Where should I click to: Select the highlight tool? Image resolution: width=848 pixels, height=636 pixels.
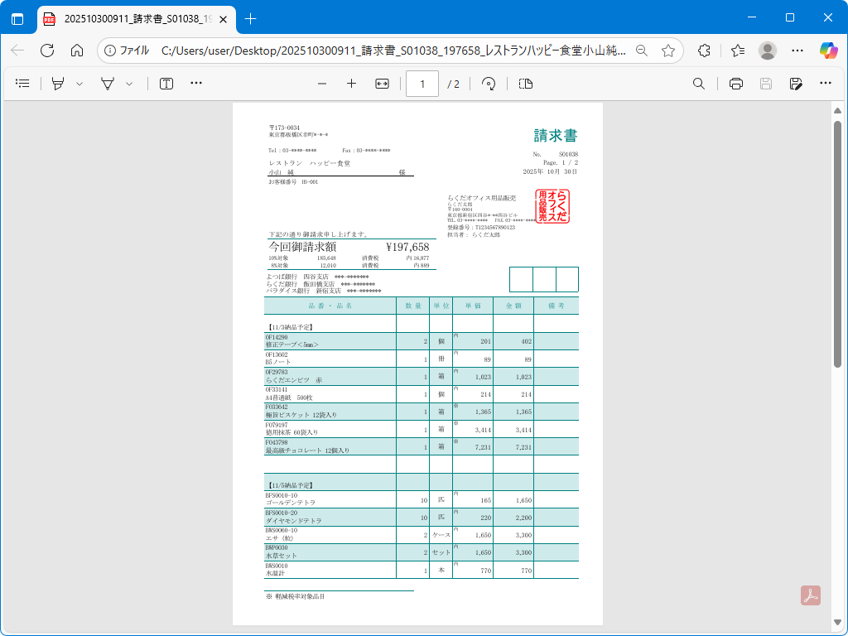click(x=58, y=84)
